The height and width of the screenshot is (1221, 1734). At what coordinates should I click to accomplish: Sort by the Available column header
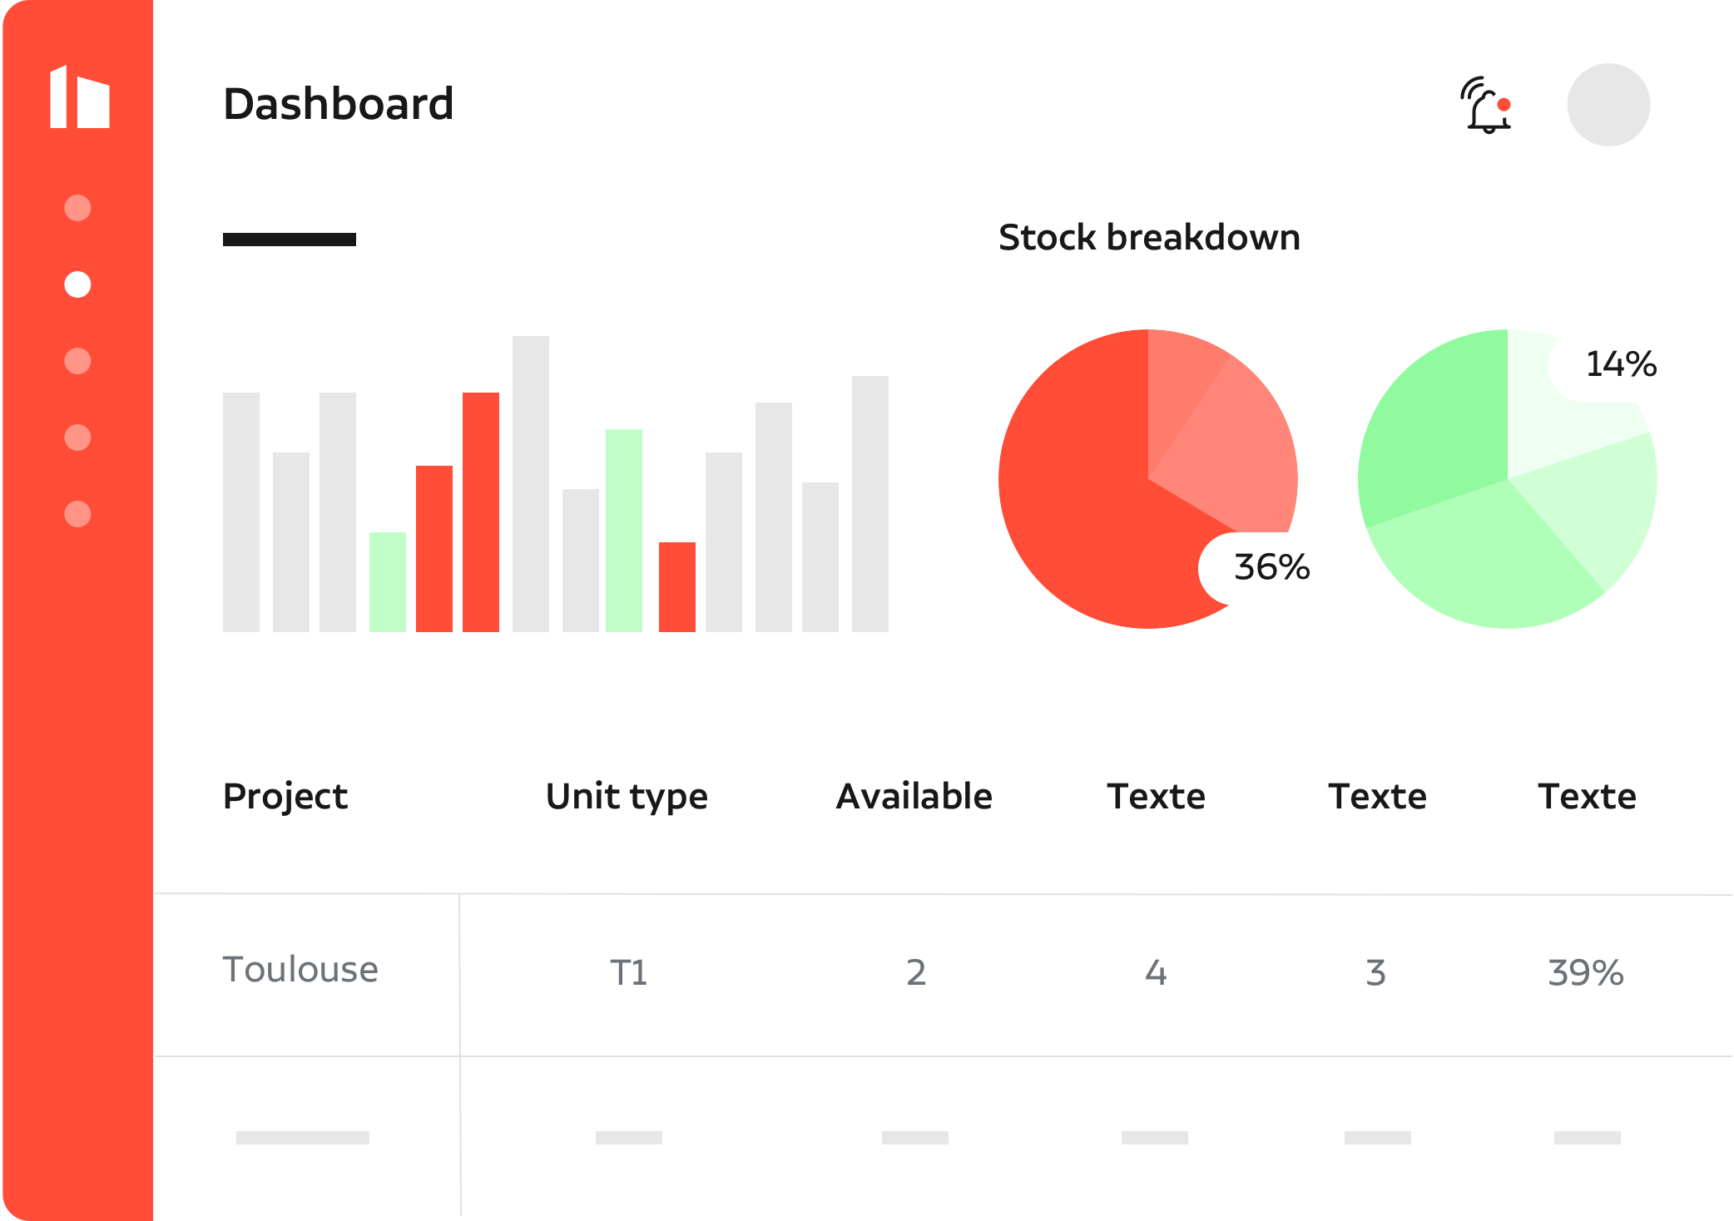[914, 797]
